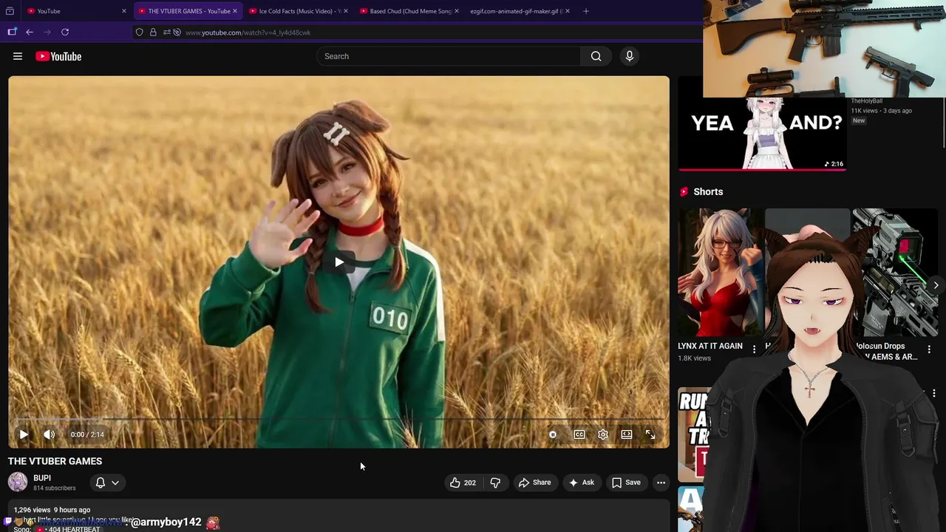The height and width of the screenshot is (532, 946).
Task: Reload the page with the refresh icon
Action: [x=65, y=32]
